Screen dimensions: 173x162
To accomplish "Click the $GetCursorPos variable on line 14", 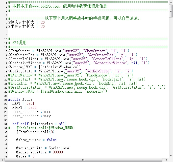I will 21,55.
